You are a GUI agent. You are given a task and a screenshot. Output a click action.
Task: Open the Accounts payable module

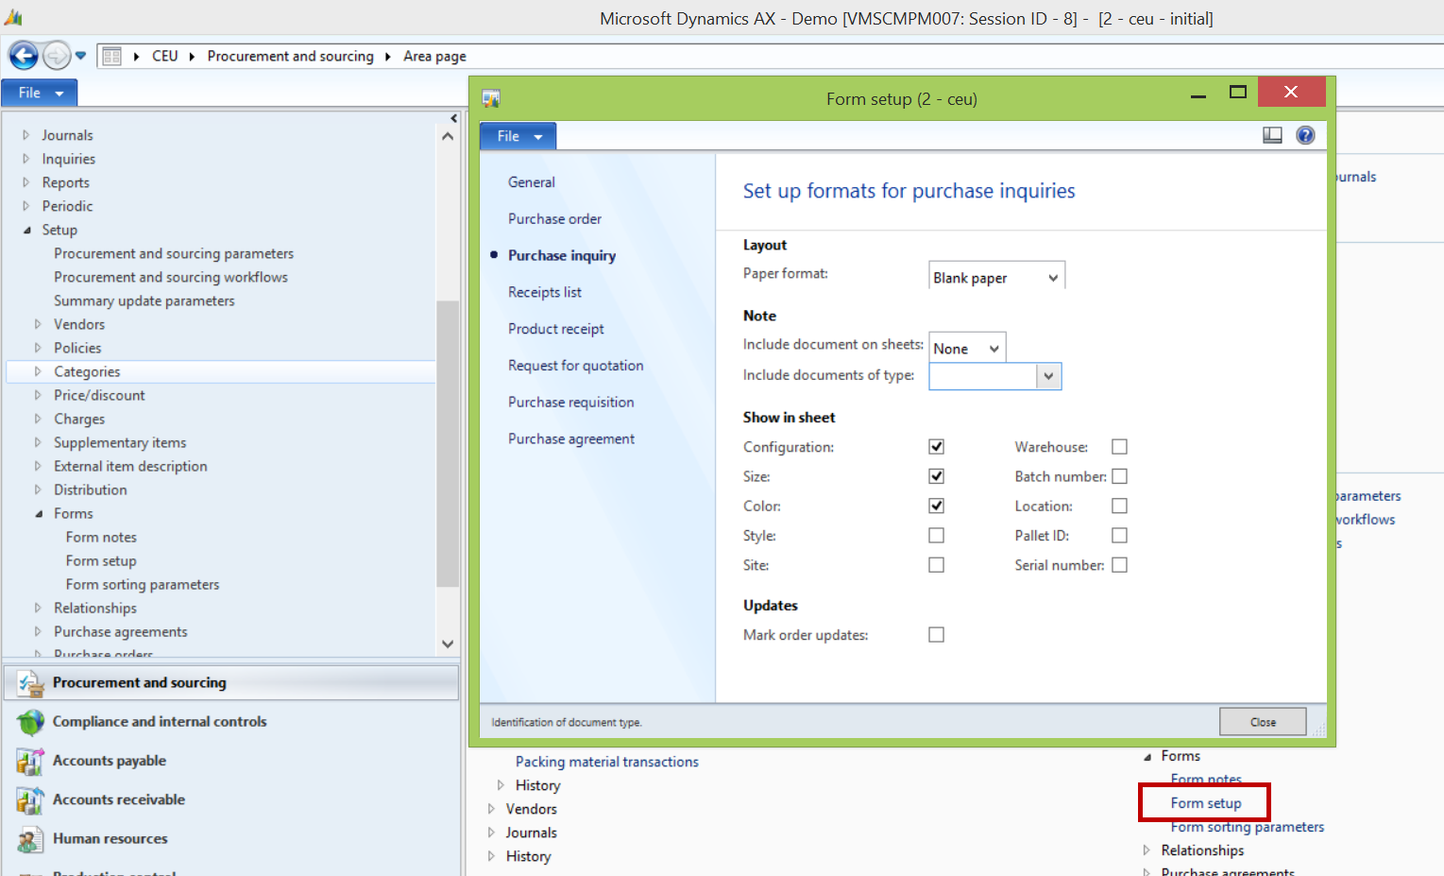pos(109,760)
